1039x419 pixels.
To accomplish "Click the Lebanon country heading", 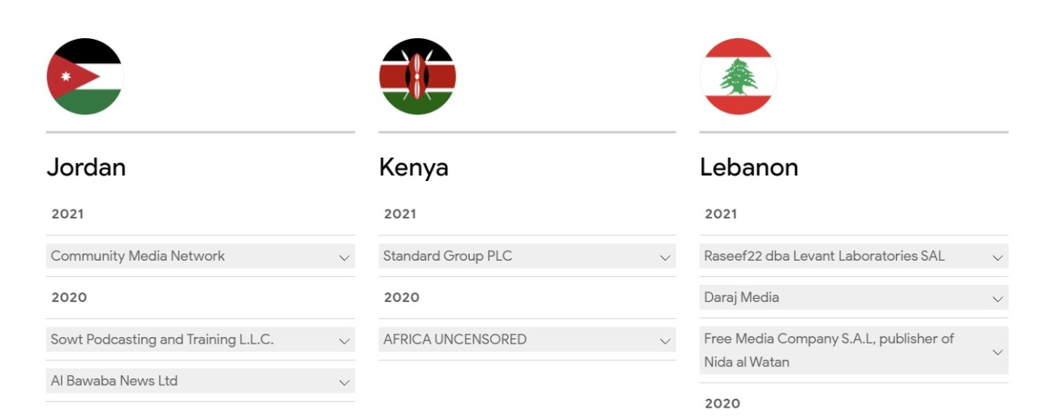I will [748, 167].
